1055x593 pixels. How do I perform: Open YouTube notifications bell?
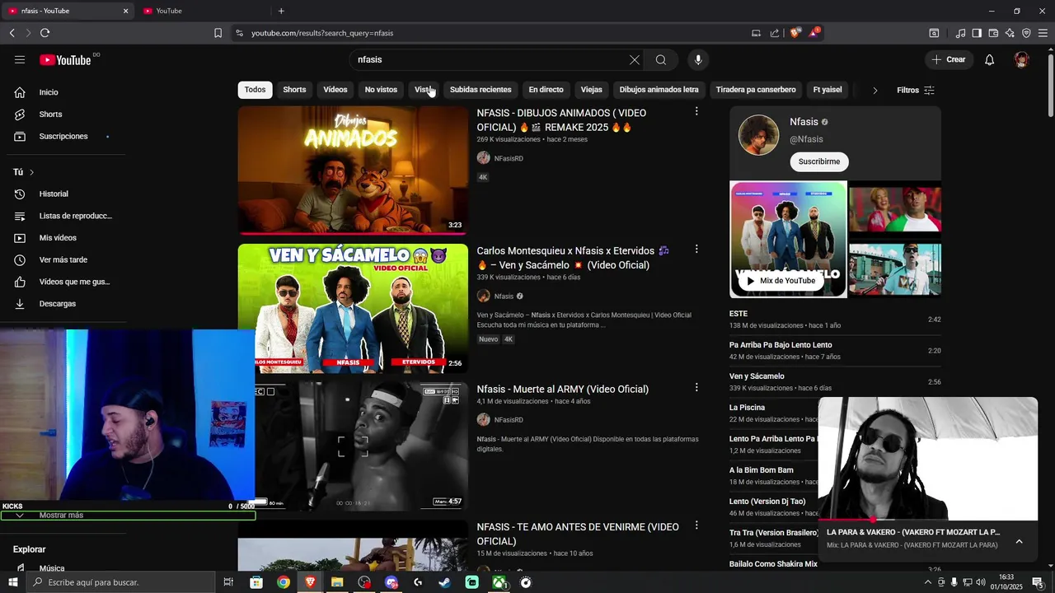[990, 59]
